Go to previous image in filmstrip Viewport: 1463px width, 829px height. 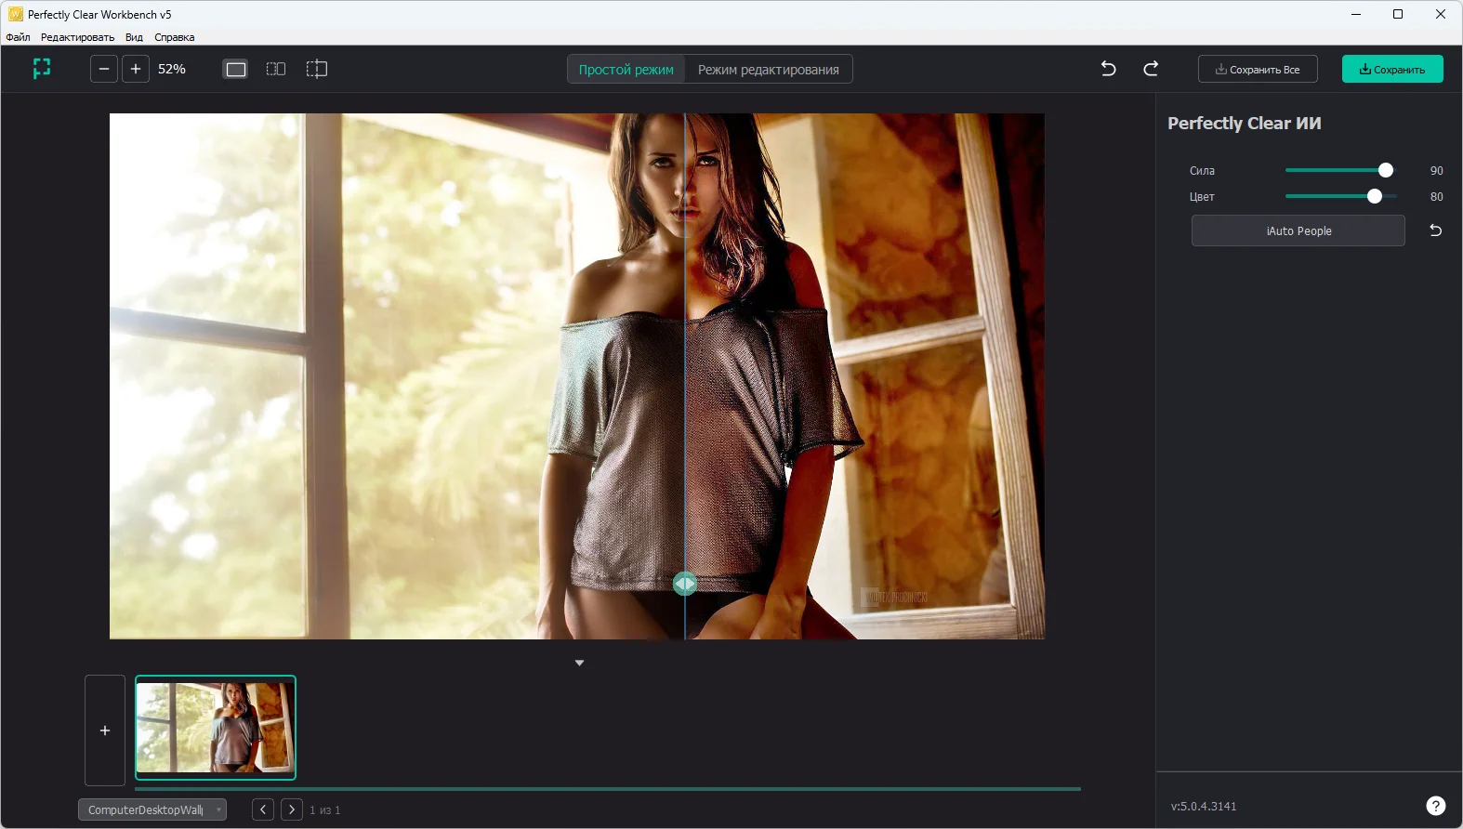point(263,809)
